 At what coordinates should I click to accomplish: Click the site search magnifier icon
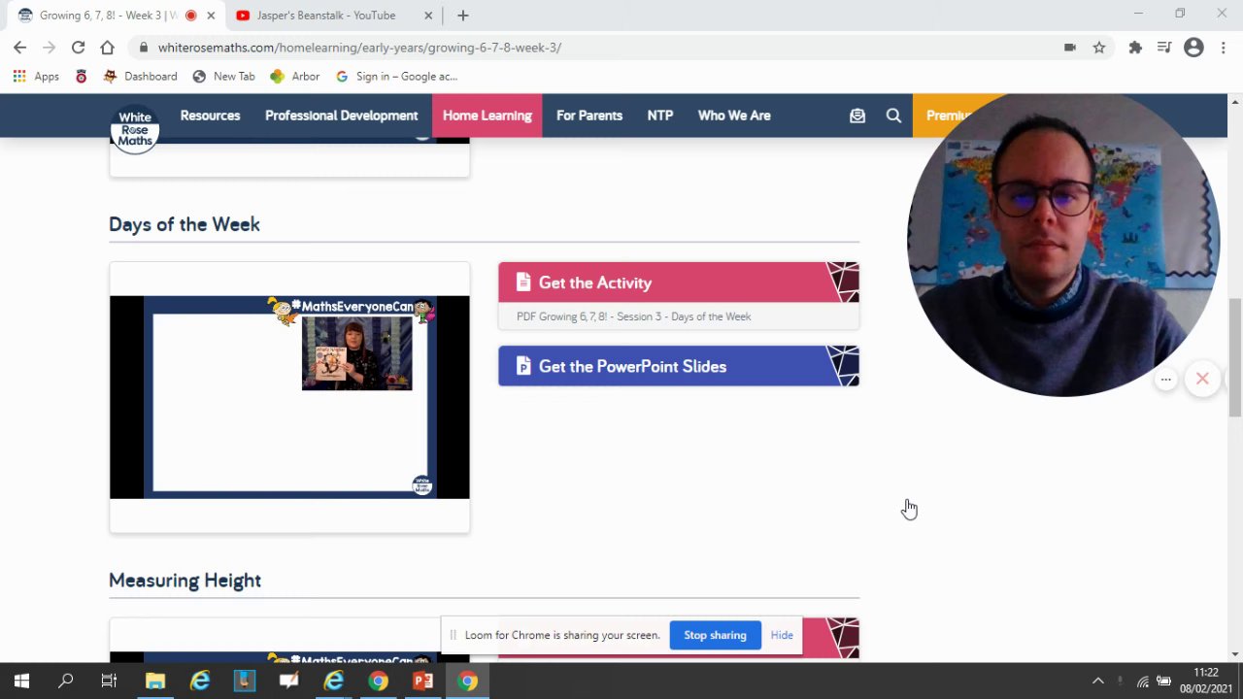(x=893, y=116)
